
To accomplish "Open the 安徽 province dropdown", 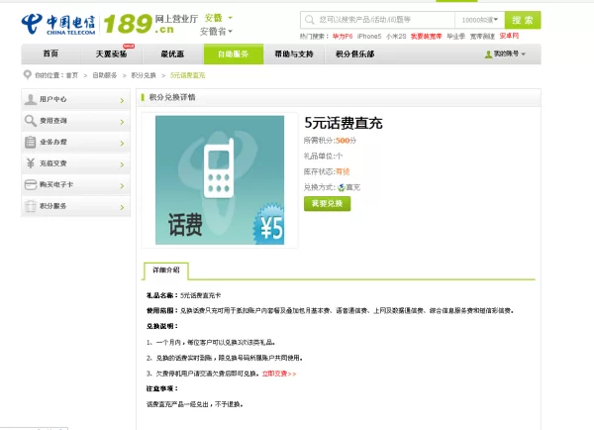I will (218, 18).
